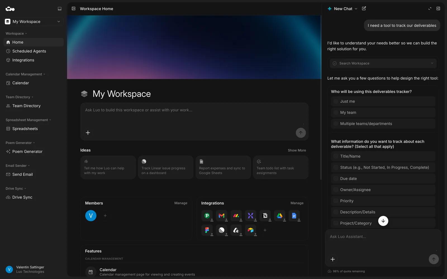447x279 pixels.
Task: Click the main content vertical scrollbar
Action: pyautogui.click(x=321, y=98)
